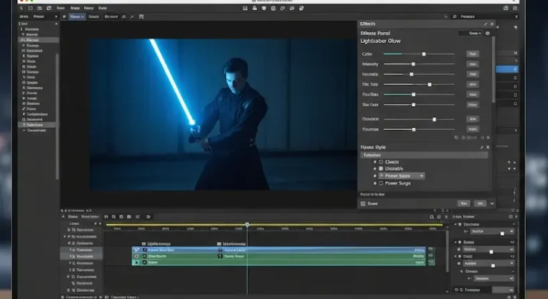The image size is (548, 299).
Task: Close the Effects panel with its X
Action: pyautogui.click(x=492, y=24)
